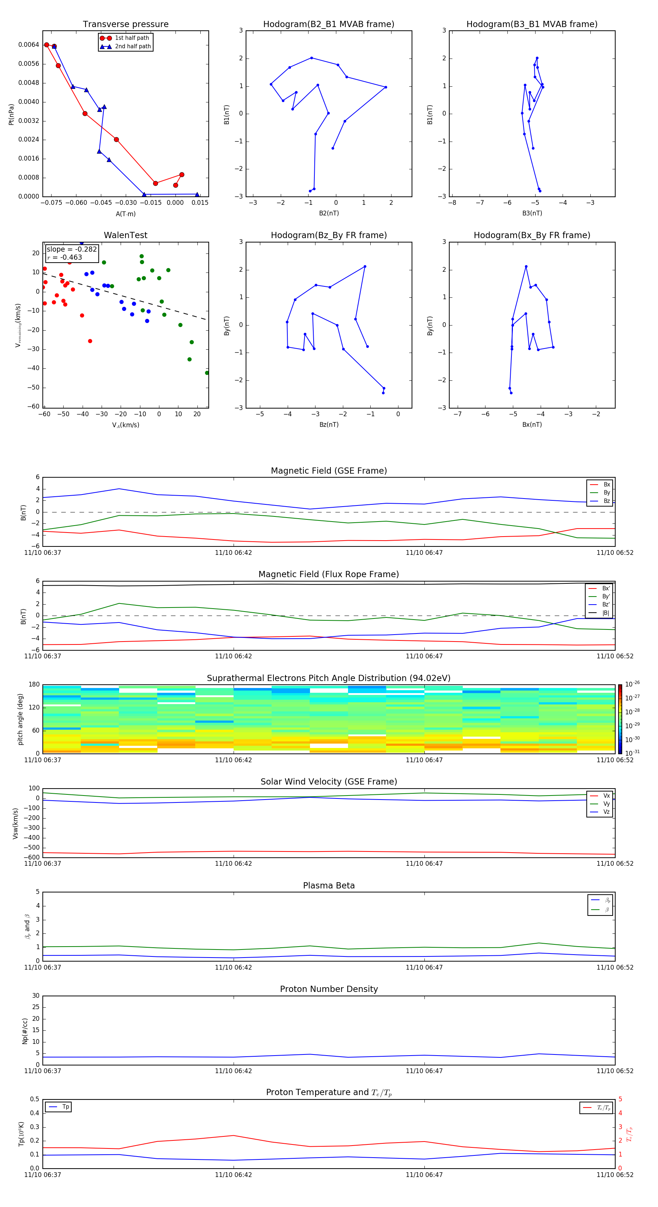Screen dimensions: 658x1207
Task: Click the "Solar Wind Velocity (GSE Frame)" title
Action: point(329,782)
